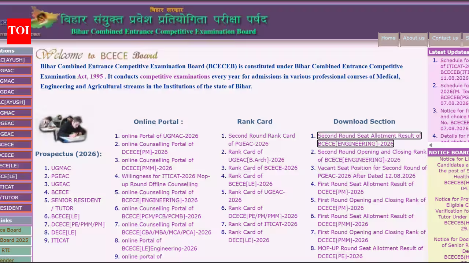Open MOP-UP Round Seat Allotment Result DCECE[PE]-2026
The width and height of the screenshot is (469, 263).
[370, 252]
